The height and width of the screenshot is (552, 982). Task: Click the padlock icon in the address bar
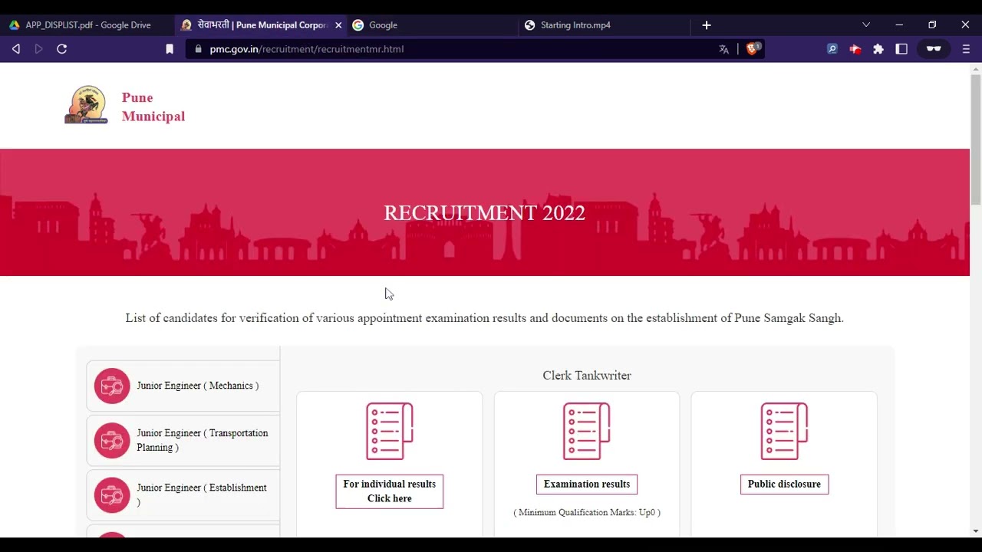point(199,49)
